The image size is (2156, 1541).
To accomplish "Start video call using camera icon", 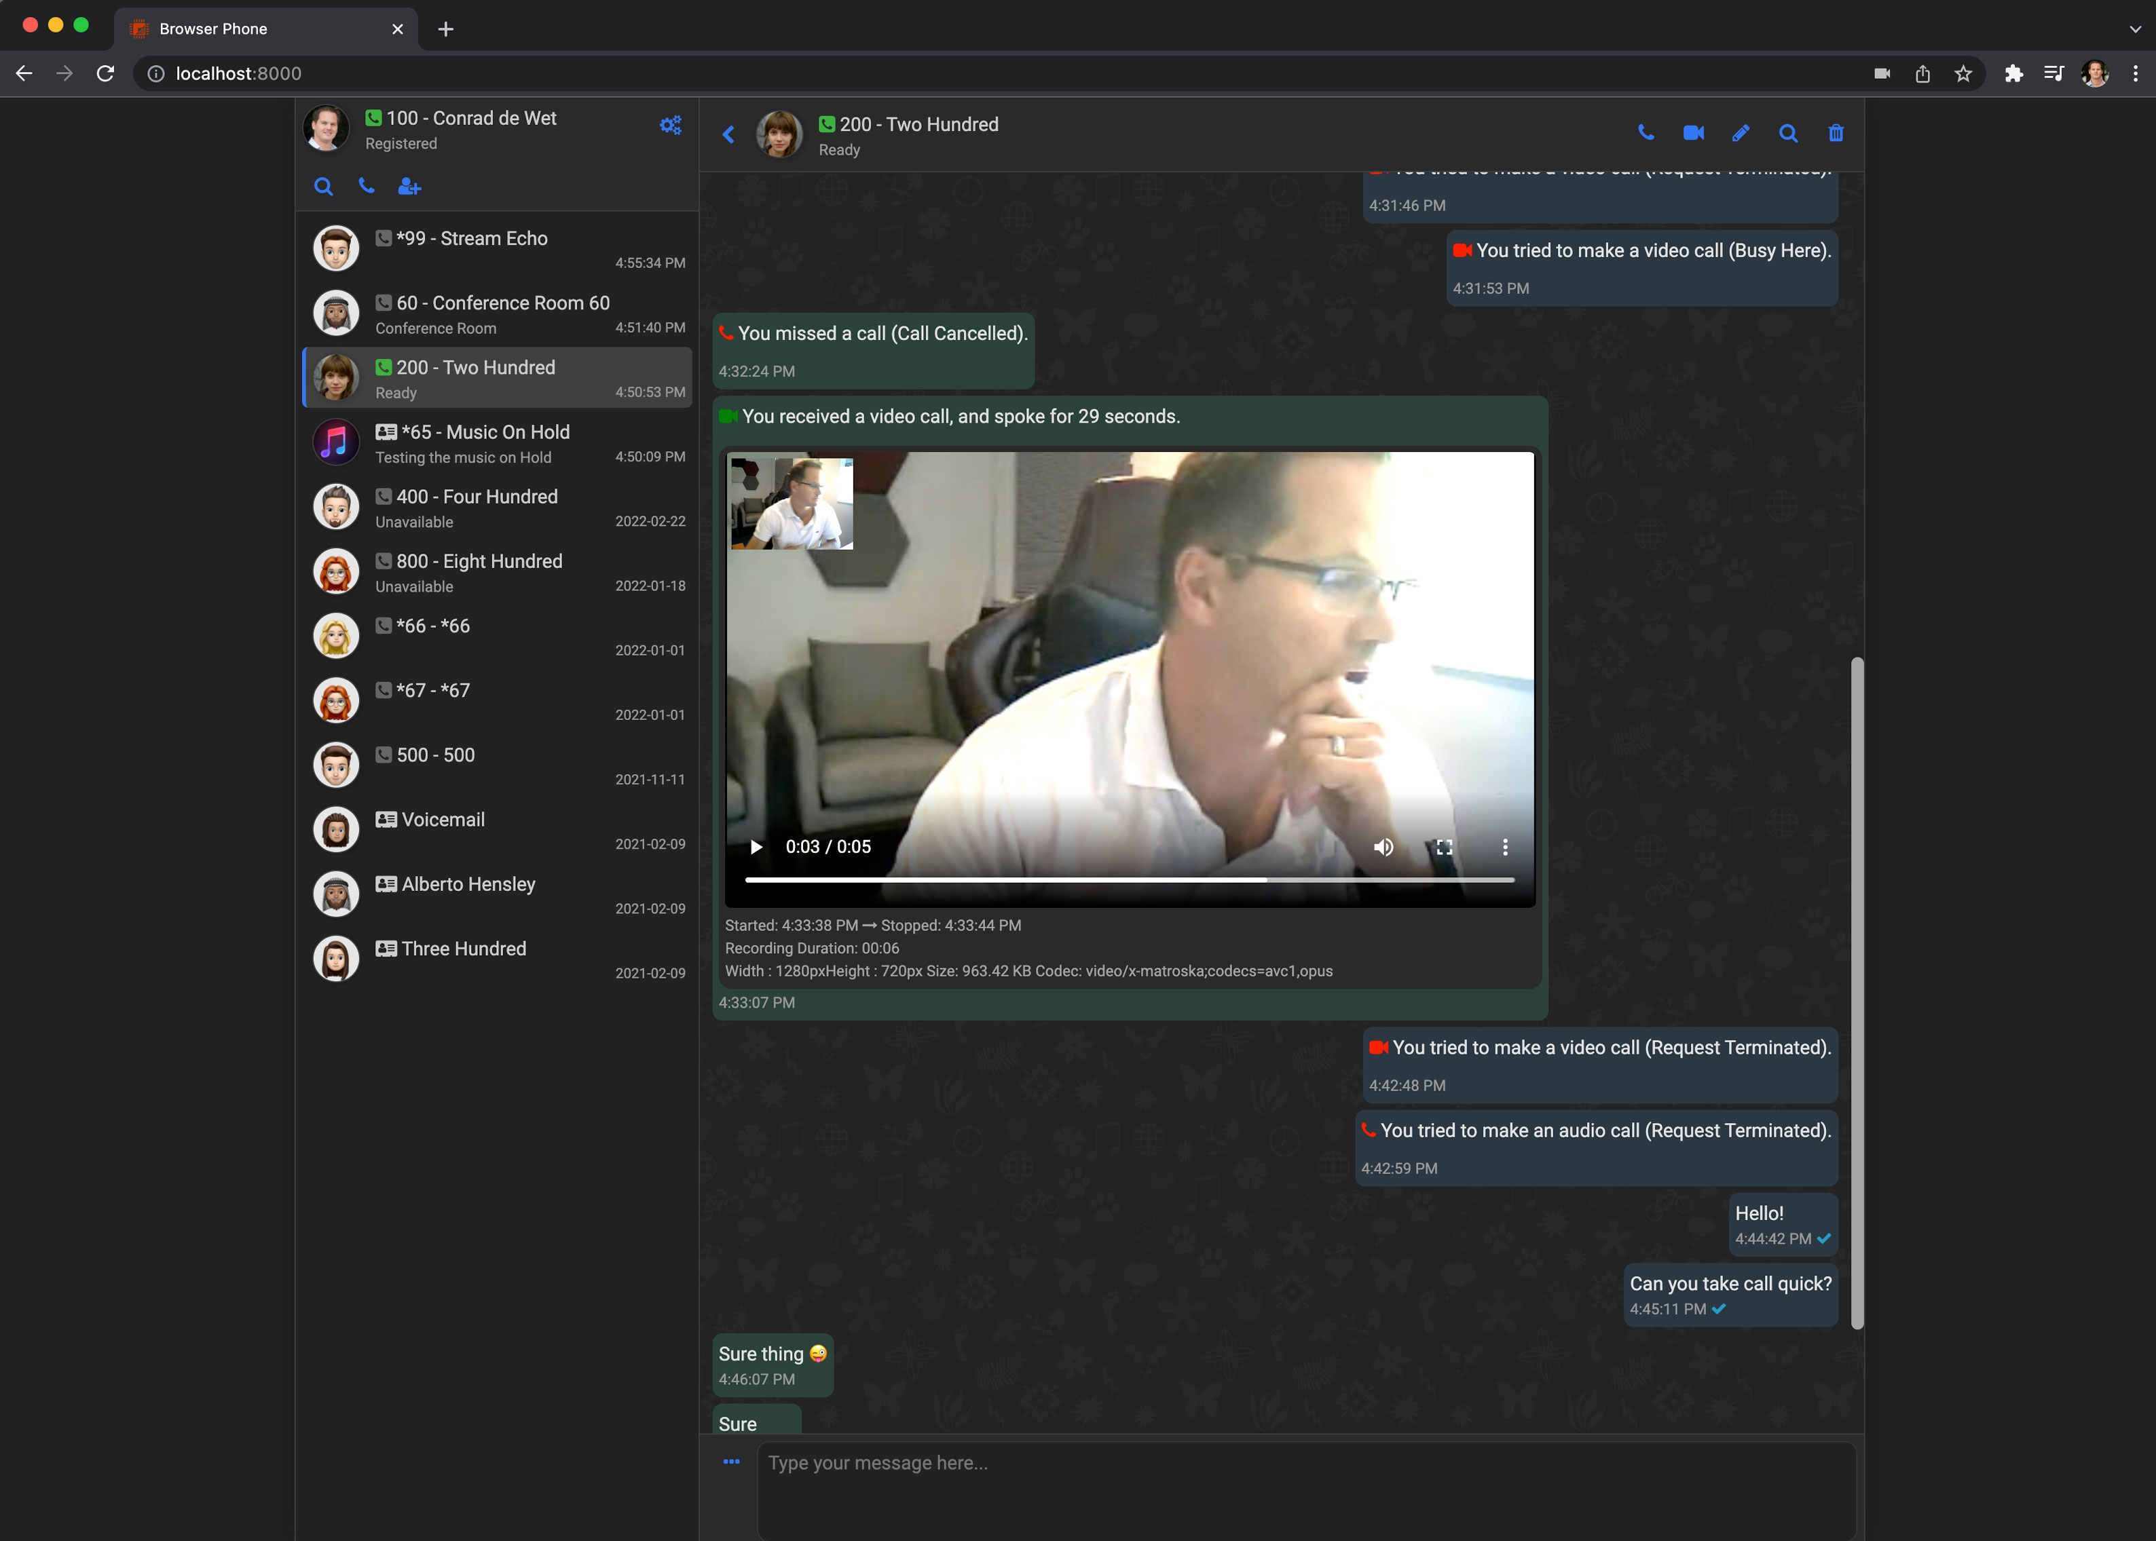I will pyautogui.click(x=1694, y=133).
